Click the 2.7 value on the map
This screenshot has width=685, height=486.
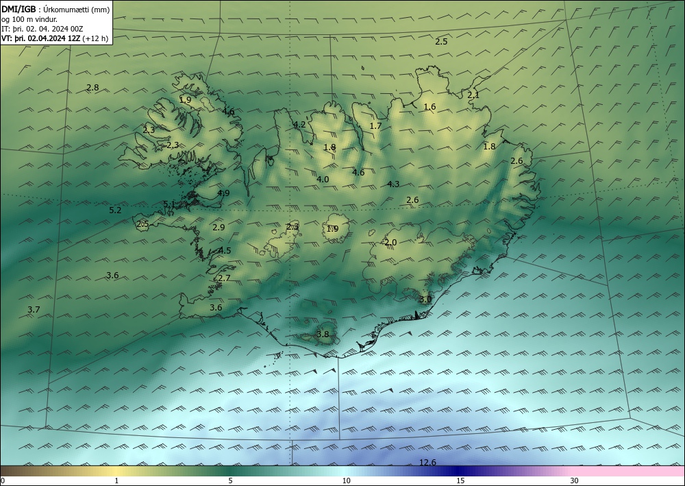click(224, 278)
